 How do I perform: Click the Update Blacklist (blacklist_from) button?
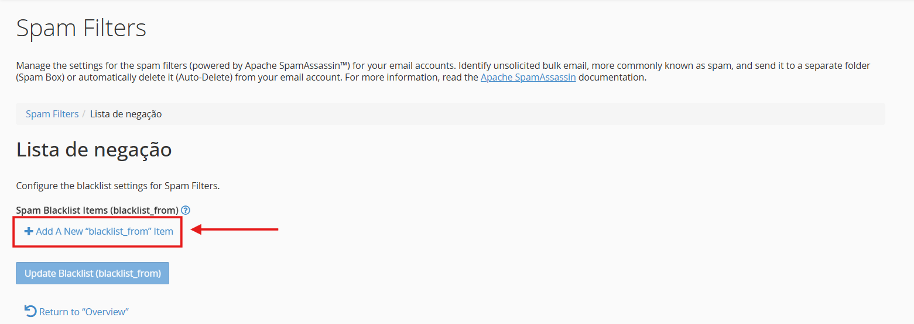tap(93, 273)
